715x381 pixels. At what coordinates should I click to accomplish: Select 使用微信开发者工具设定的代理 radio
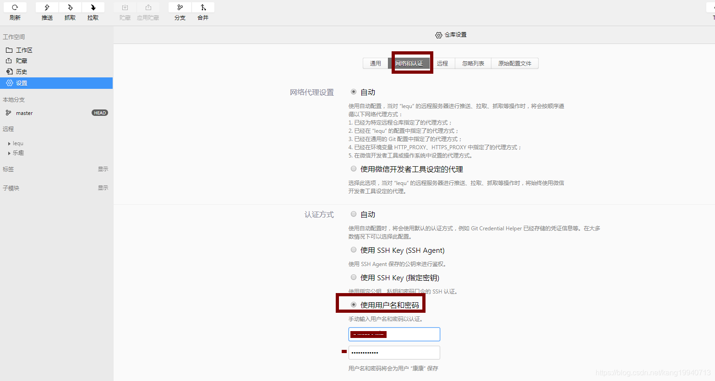[354, 169]
